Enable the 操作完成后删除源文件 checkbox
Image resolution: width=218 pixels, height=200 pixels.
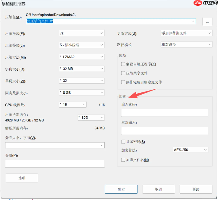click(123, 82)
